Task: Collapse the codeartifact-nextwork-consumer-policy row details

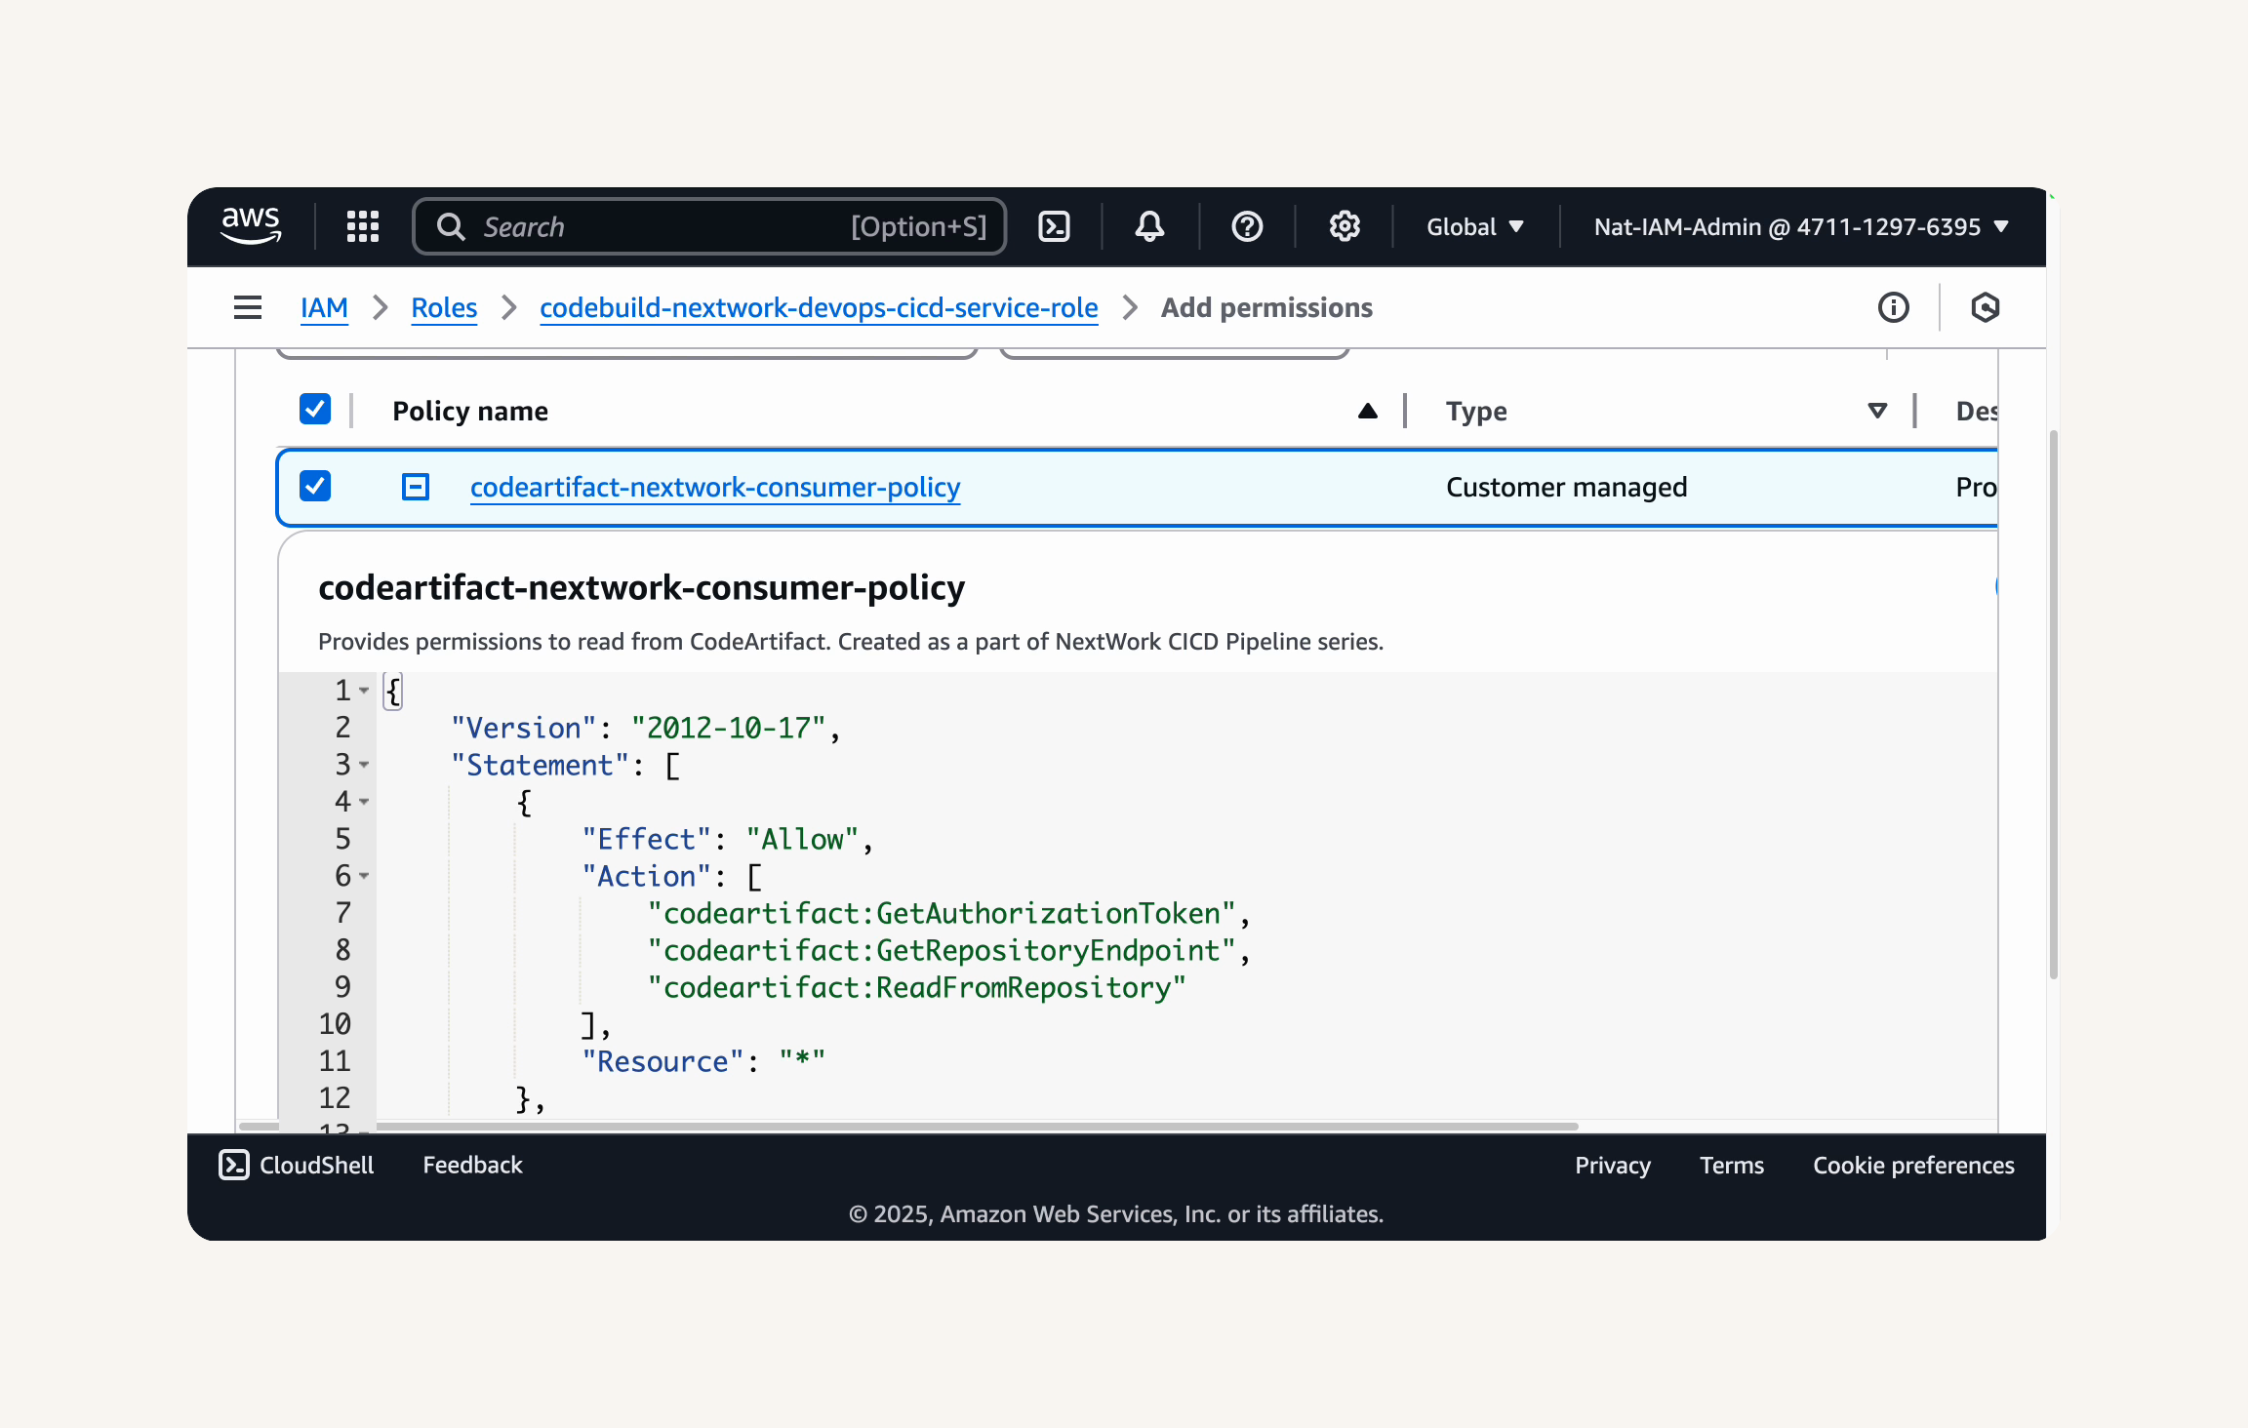Action: coord(416,487)
